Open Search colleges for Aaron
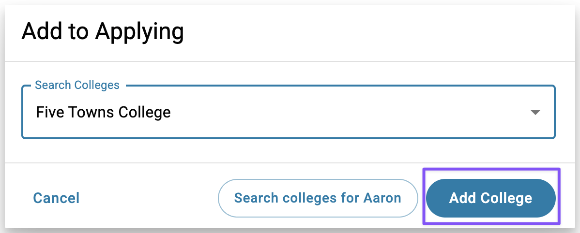 point(318,198)
